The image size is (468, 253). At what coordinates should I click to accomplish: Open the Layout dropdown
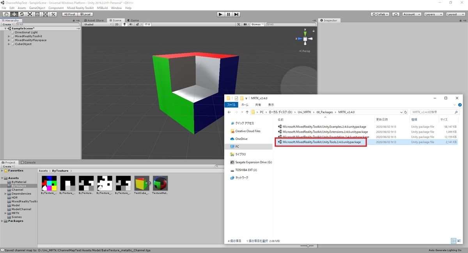tap(455, 14)
